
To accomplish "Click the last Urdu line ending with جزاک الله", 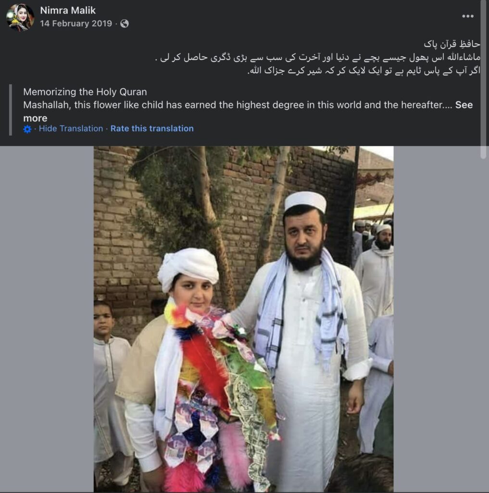I will (364, 71).
